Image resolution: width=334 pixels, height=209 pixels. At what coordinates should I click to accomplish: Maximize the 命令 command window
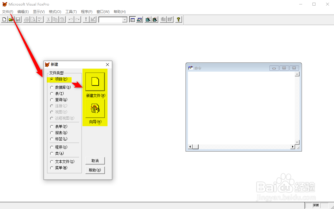[x=284, y=68]
